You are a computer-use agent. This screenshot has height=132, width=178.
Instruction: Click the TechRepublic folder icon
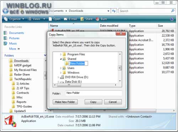[x=11, y=79]
